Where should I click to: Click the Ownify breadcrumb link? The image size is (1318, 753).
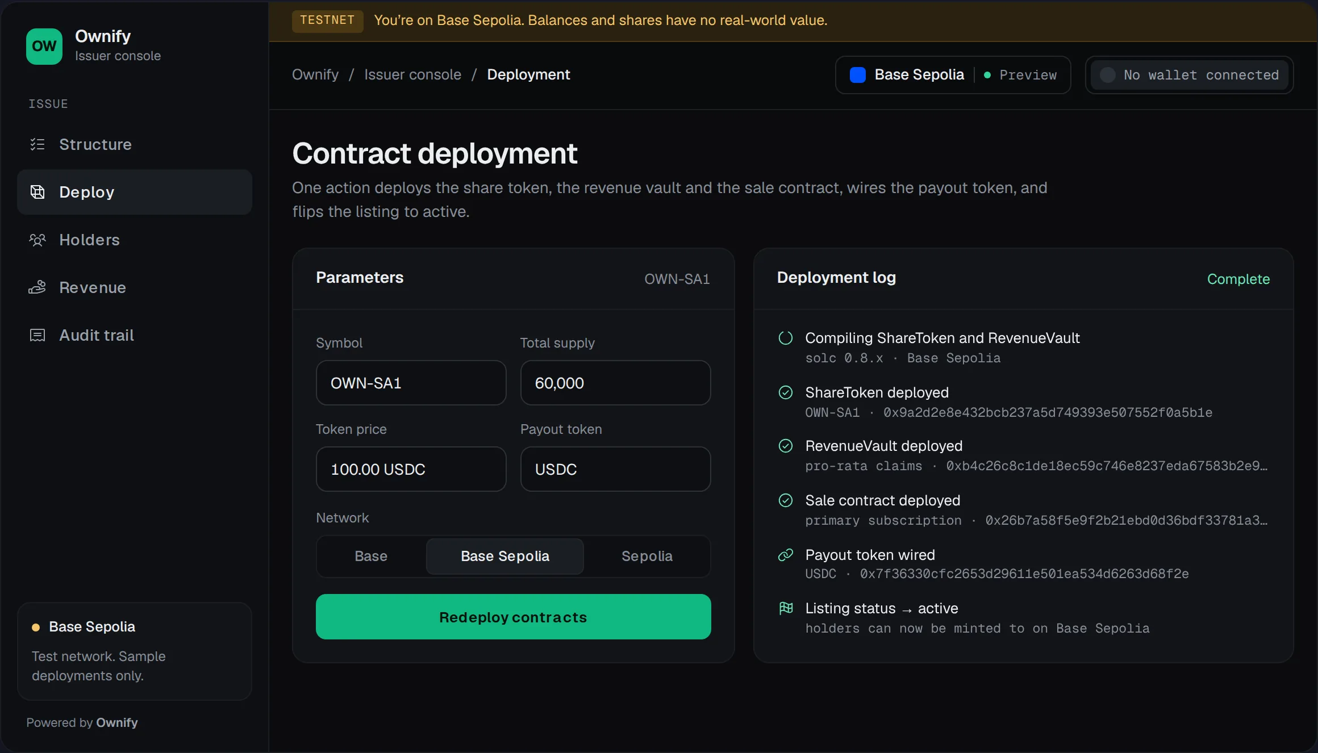point(315,74)
